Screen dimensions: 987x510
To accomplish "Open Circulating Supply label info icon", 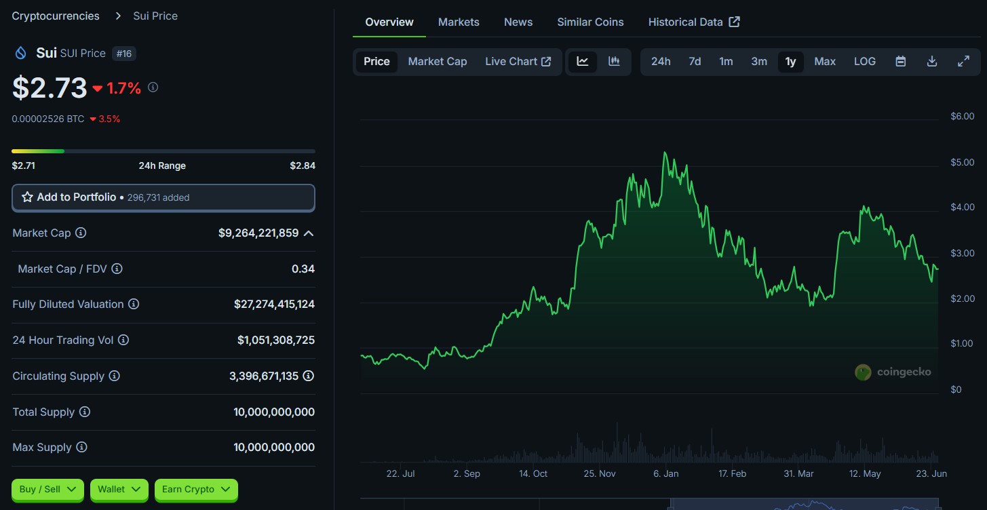I will (x=115, y=376).
